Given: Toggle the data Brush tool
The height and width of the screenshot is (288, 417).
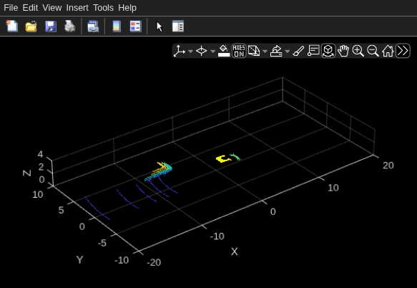Looking at the screenshot, I should coord(298,51).
